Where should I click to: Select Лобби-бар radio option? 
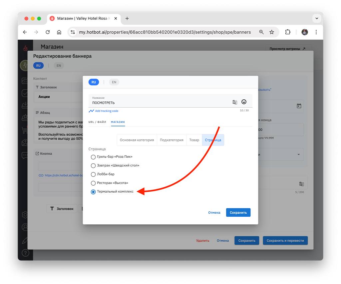pyautogui.click(x=93, y=174)
